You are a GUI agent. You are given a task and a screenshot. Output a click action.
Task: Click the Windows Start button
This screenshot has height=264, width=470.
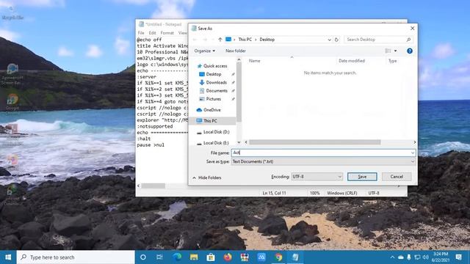[x=8, y=257]
